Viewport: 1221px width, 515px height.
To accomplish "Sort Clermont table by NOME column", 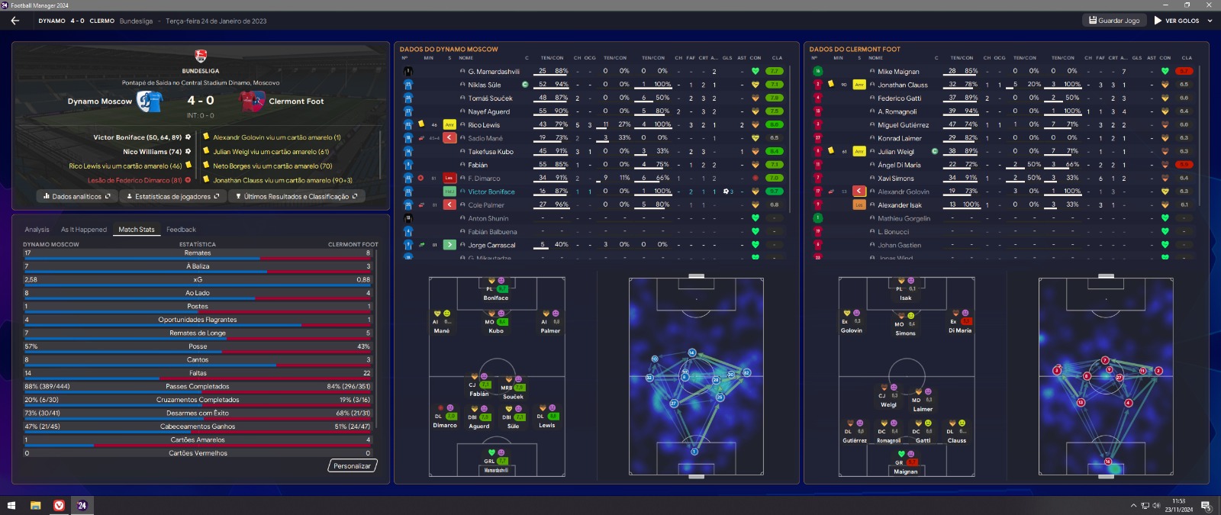I will 875,58.
